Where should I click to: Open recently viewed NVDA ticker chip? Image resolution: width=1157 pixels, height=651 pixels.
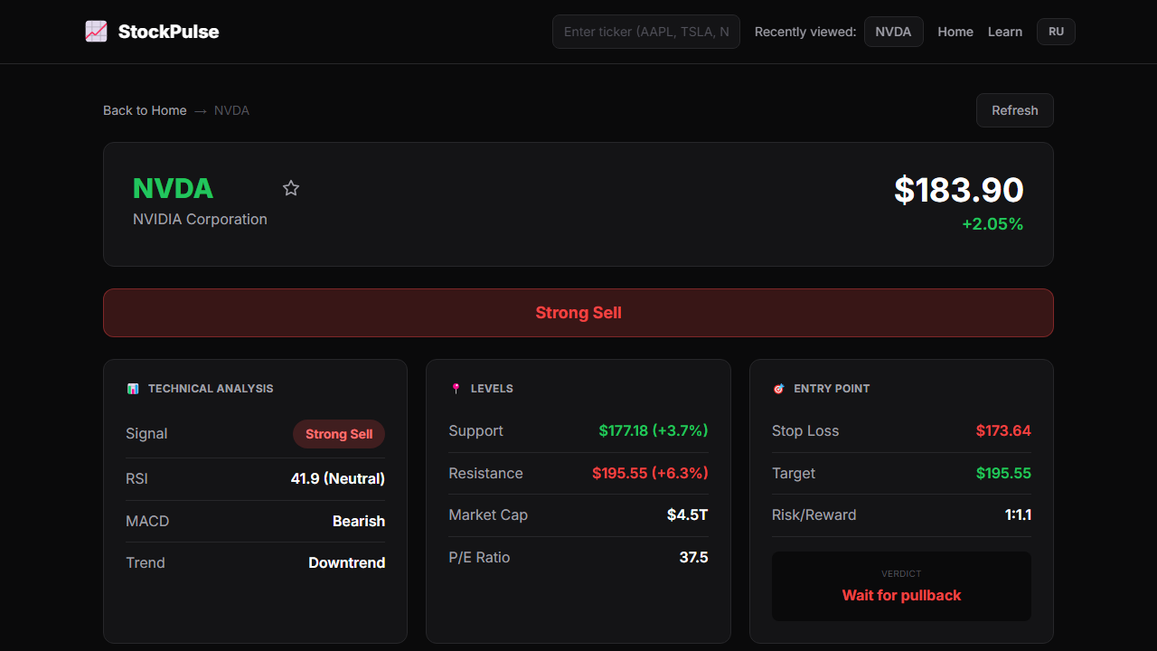894,32
